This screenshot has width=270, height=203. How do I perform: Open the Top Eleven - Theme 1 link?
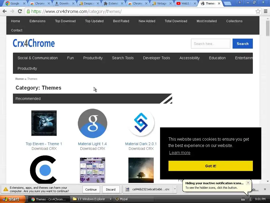(x=44, y=144)
